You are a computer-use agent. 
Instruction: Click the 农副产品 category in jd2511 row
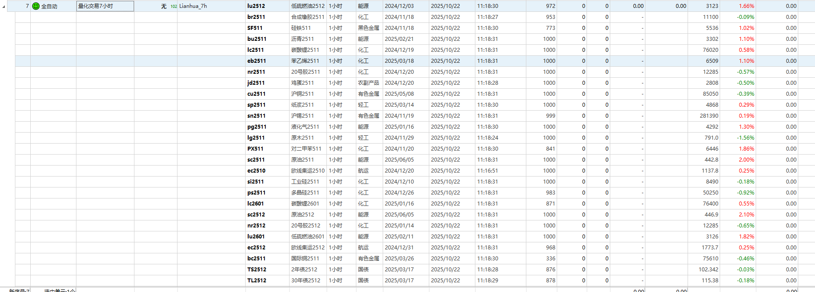tap(368, 83)
